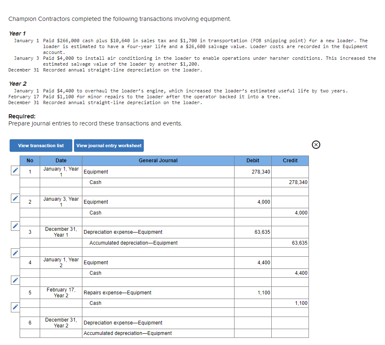Select the Cash row under entry 4

158,273
